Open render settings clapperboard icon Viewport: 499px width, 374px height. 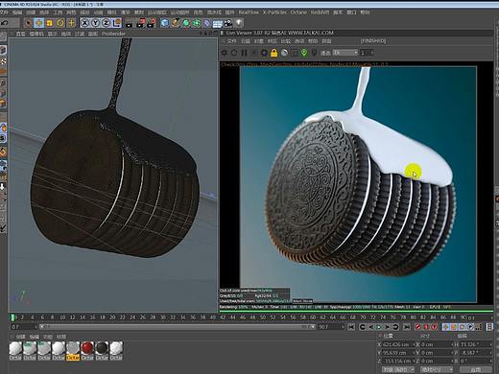(x=152, y=23)
